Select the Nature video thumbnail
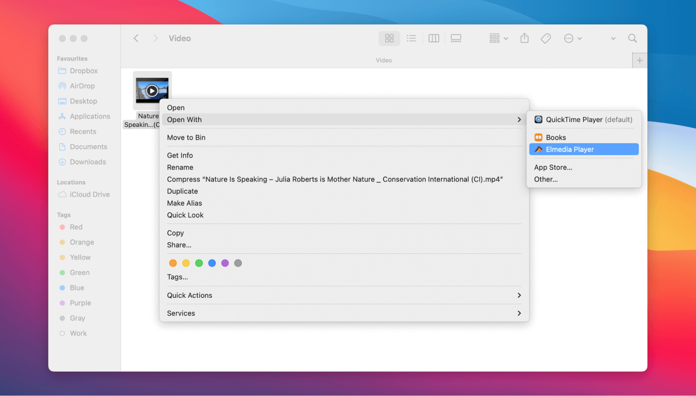 [x=152, y=91]
